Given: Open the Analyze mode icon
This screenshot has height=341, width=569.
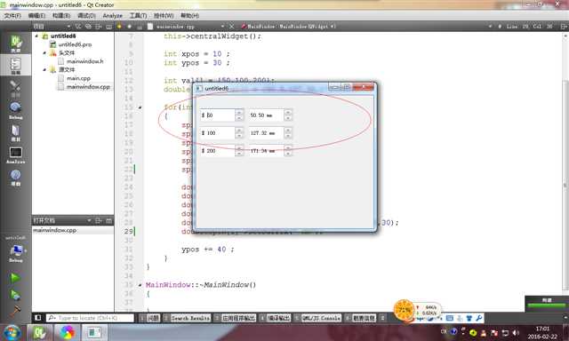Looking at the screenshot, I should [x=16, y=155].
